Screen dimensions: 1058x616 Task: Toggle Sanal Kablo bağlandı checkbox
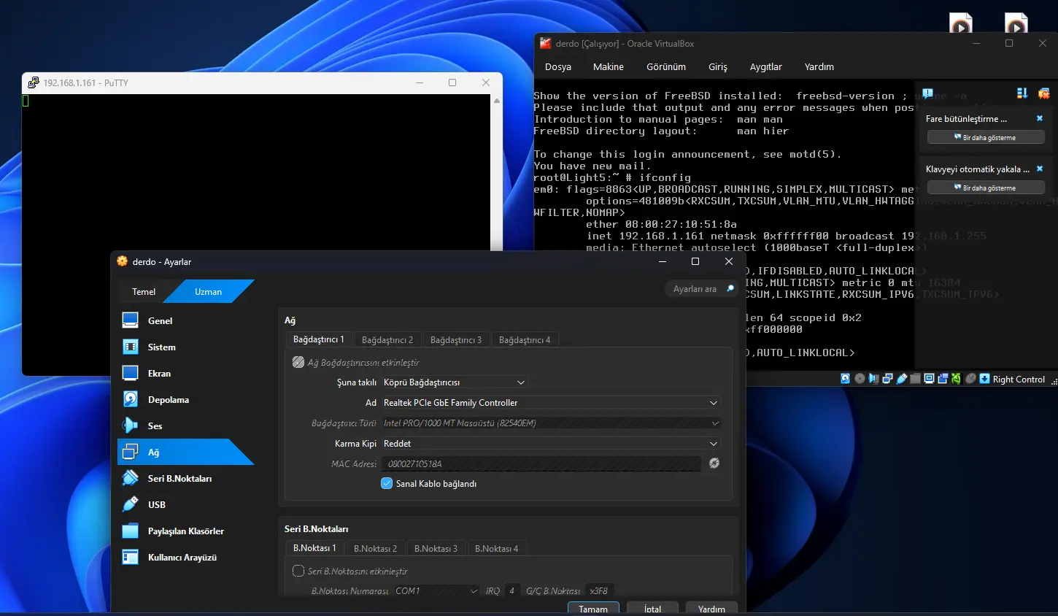(x=387, y=484)
